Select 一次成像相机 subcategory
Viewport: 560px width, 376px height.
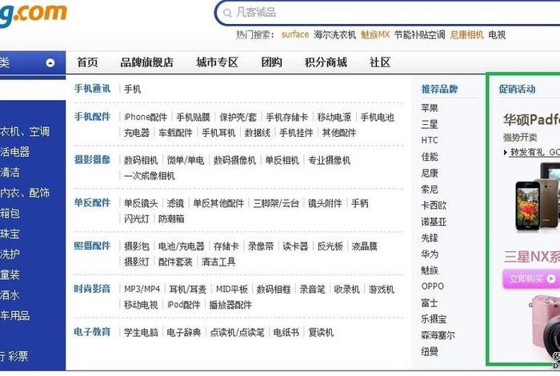click(x=150, y=176)
